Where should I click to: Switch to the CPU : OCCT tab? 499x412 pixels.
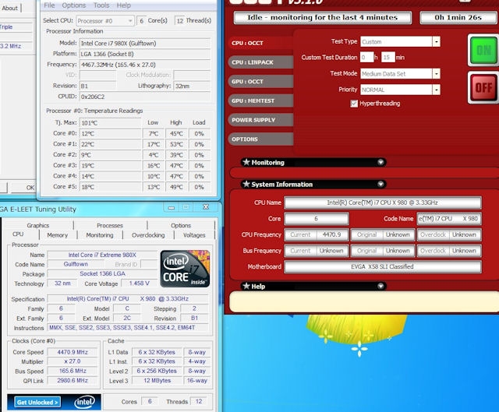260,43
